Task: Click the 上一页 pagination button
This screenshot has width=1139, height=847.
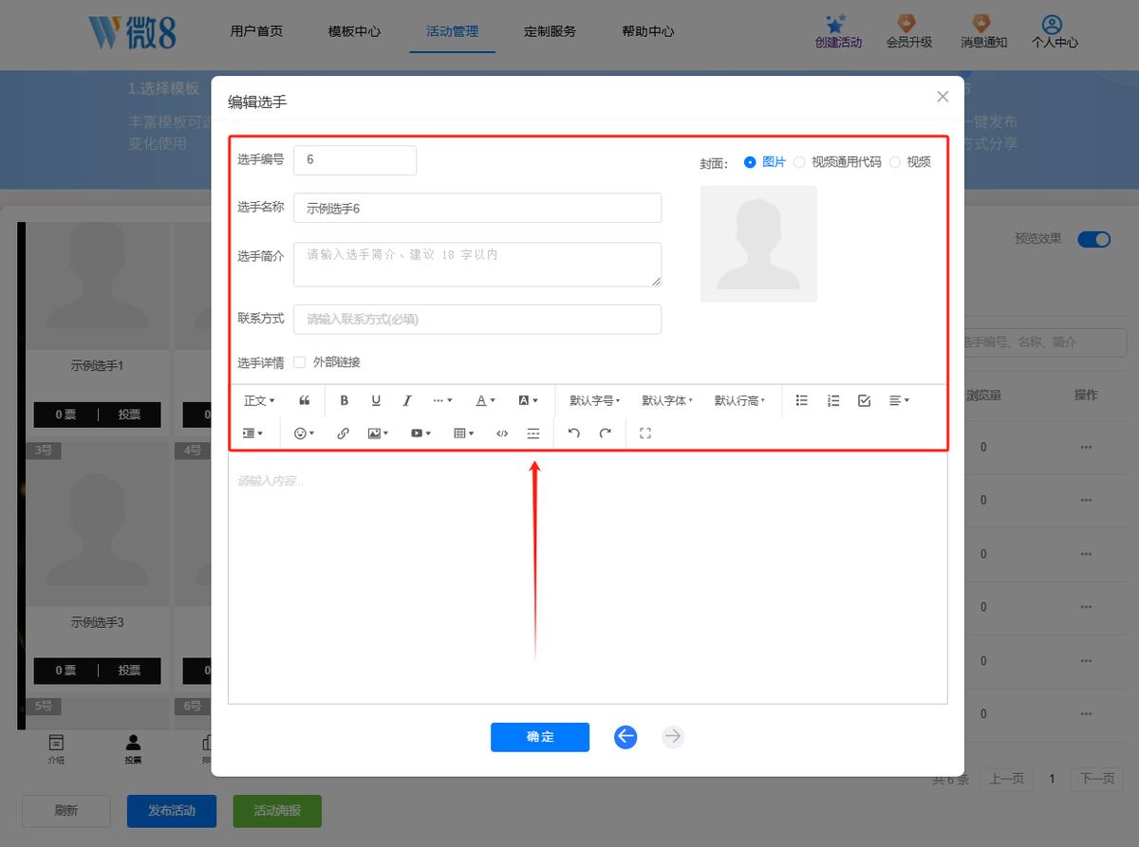Action: 1006,779
